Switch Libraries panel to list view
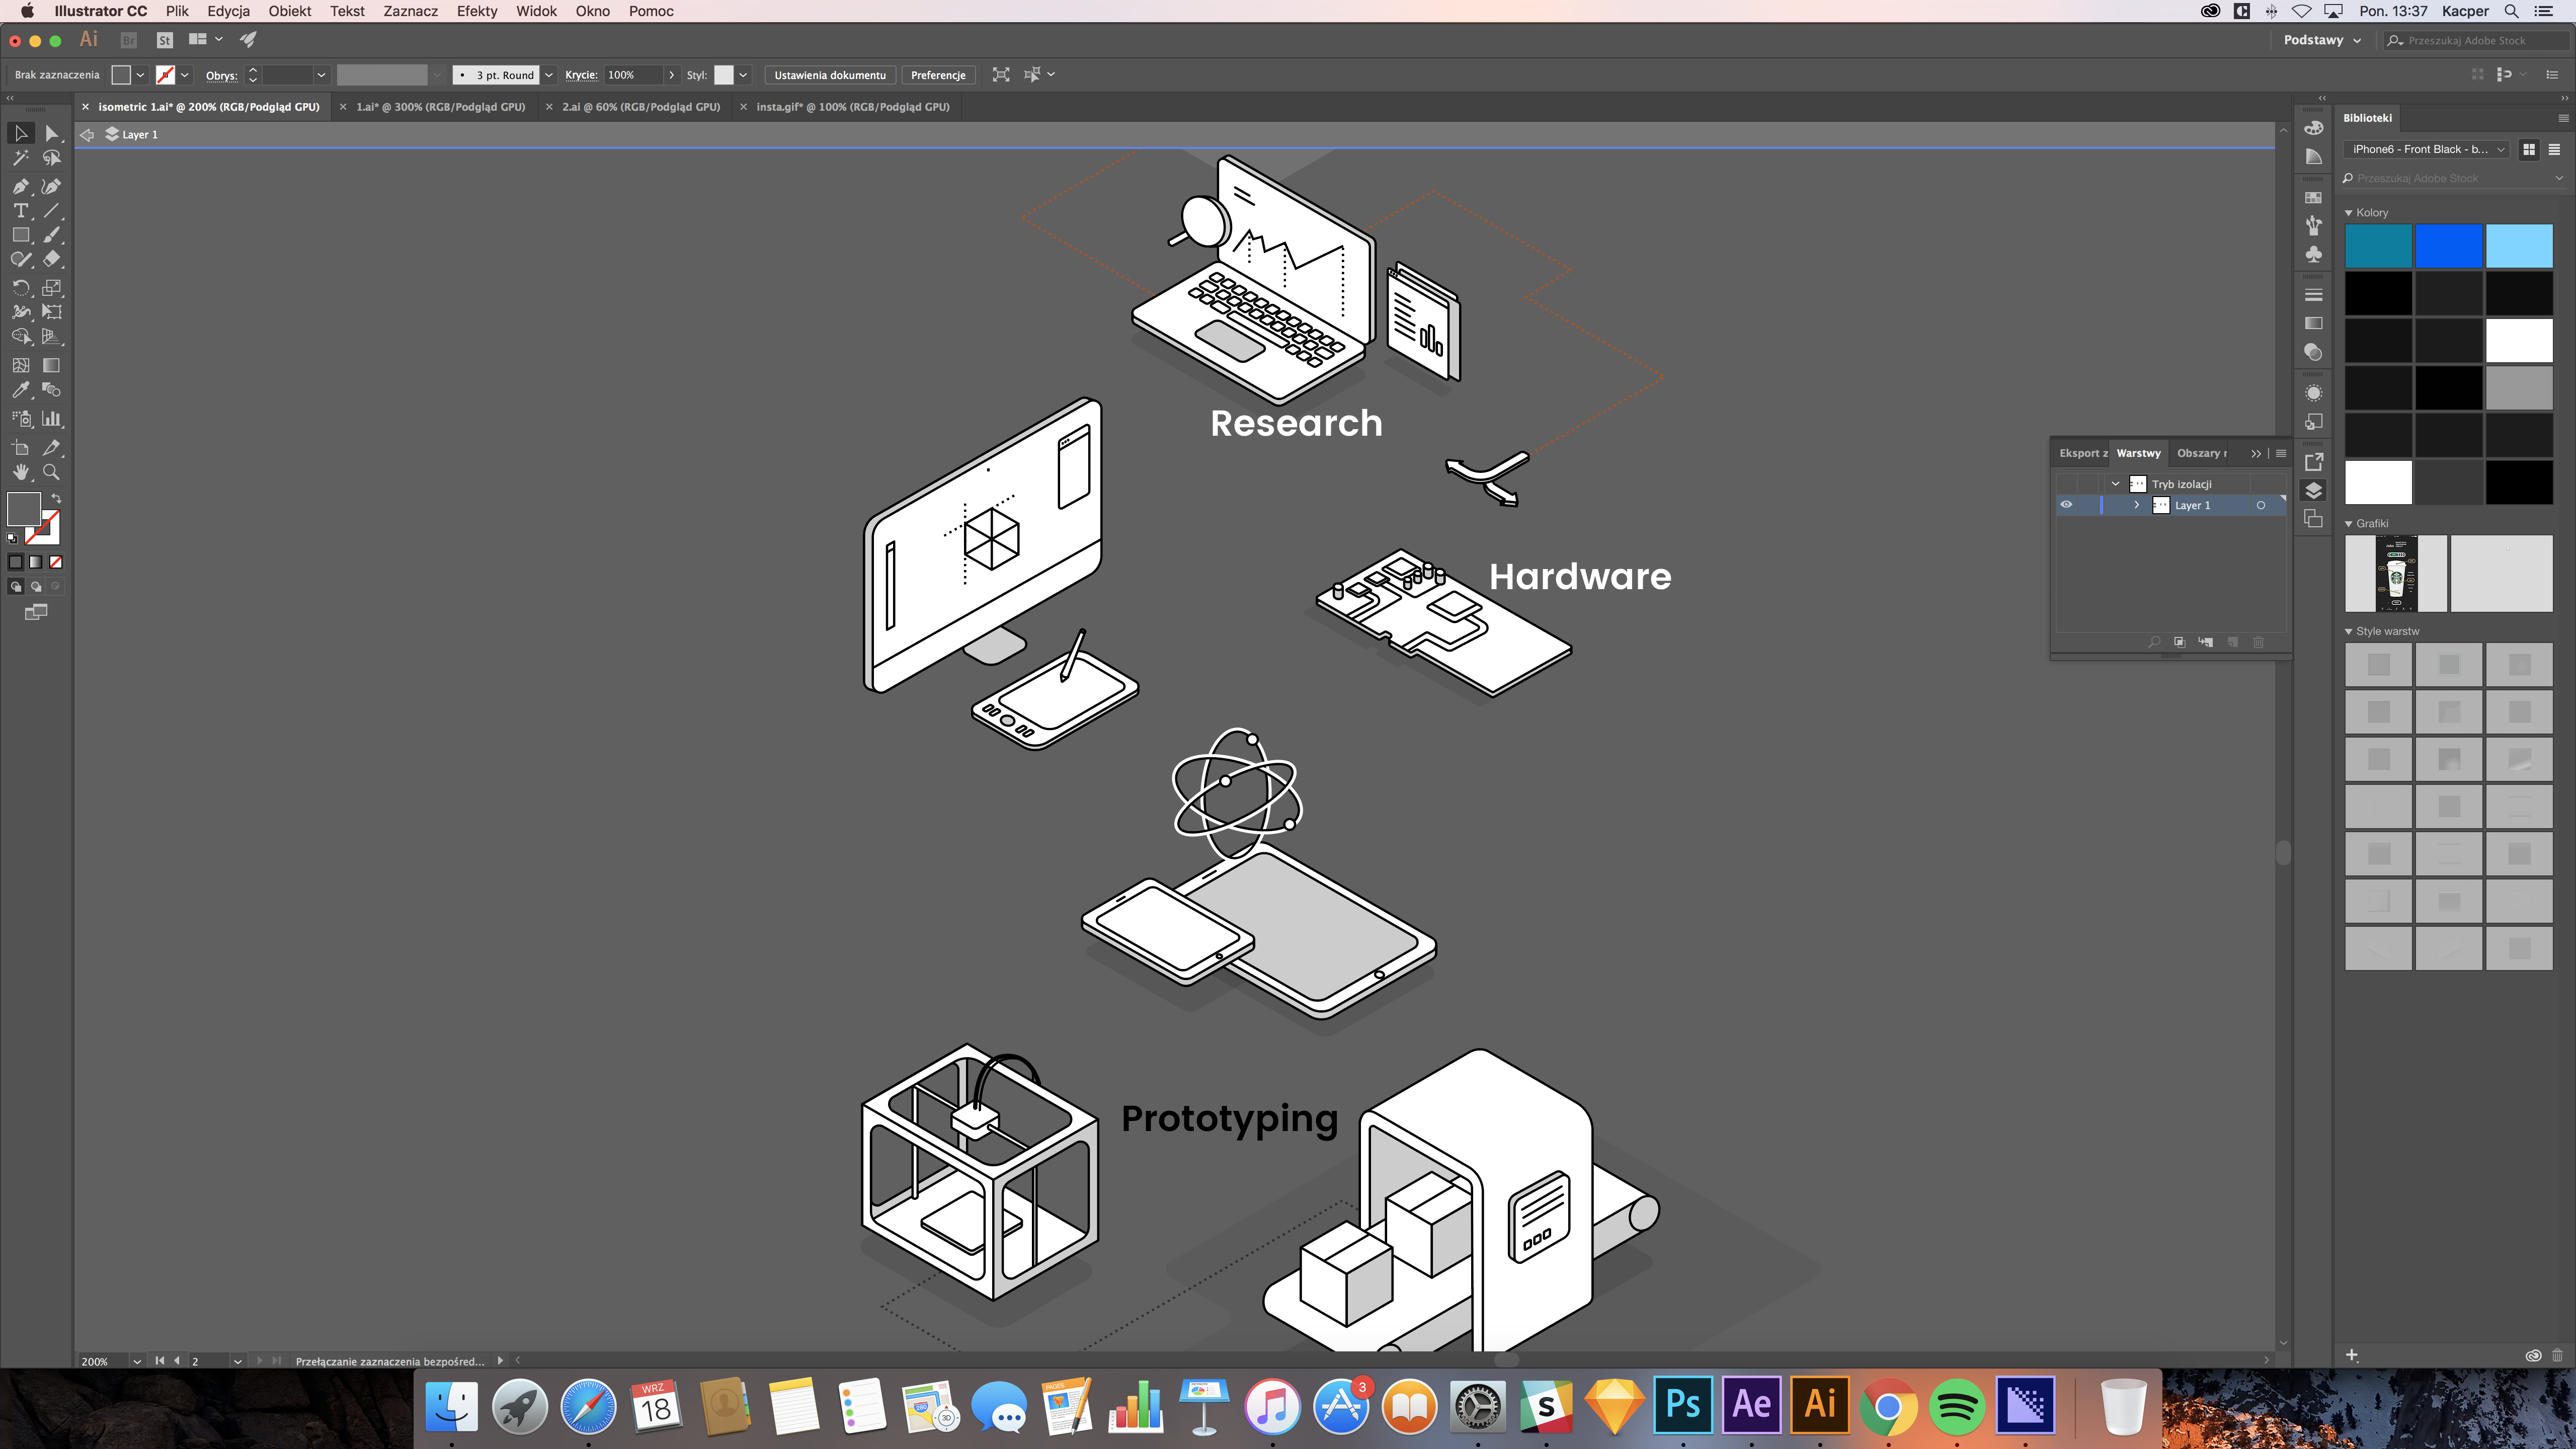Screen dimensions: 2576x1449 click(x=2554, y=149)
